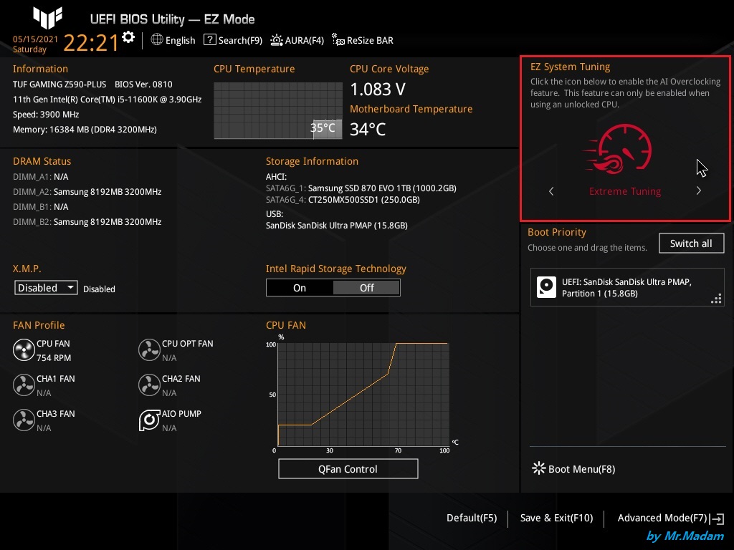Select the CHA3 FAN icon

tap(24, 420)
